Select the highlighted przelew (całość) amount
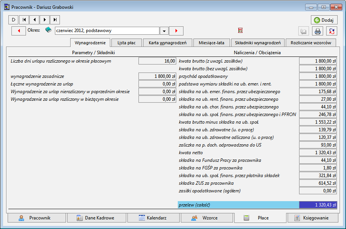This screenshot has width=346, height=229. (x=318, y=205)
